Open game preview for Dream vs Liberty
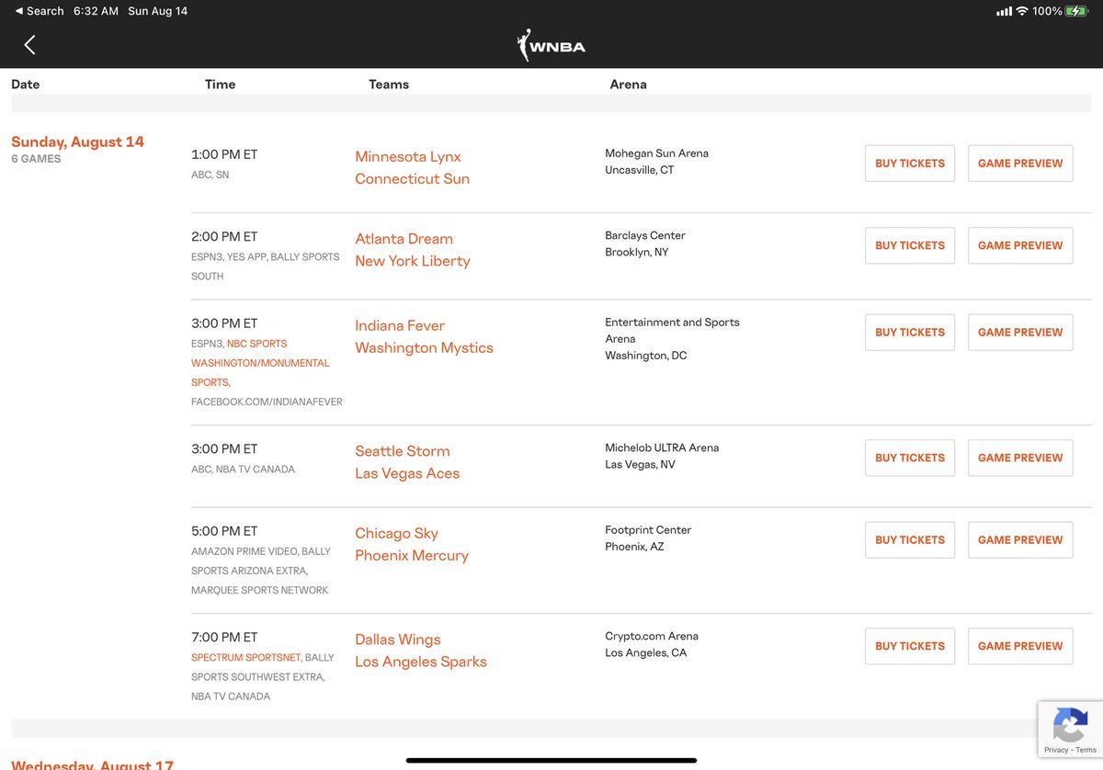1103x770 pixels. coord(1020,245)
